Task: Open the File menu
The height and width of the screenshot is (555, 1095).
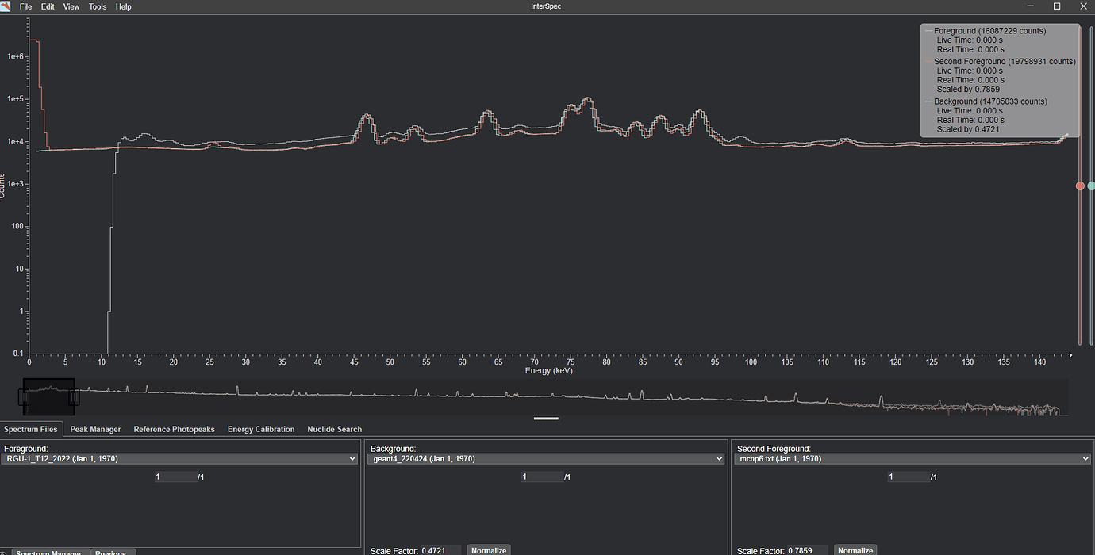Action: [x=26, y=6]
